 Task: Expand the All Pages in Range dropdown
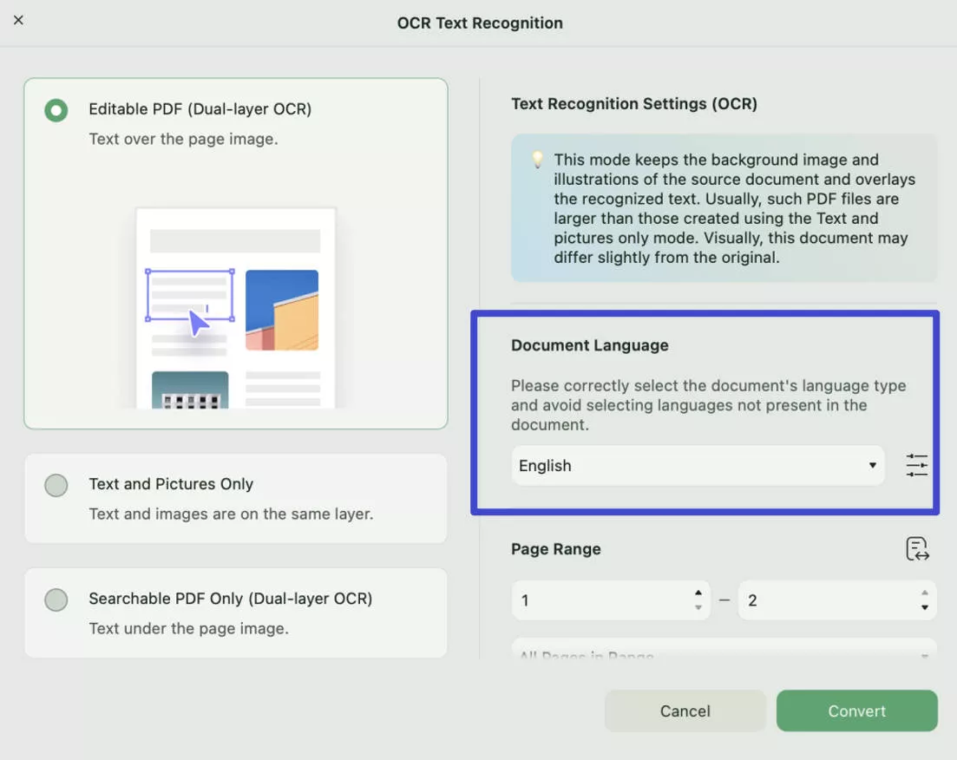coord(724,655)
